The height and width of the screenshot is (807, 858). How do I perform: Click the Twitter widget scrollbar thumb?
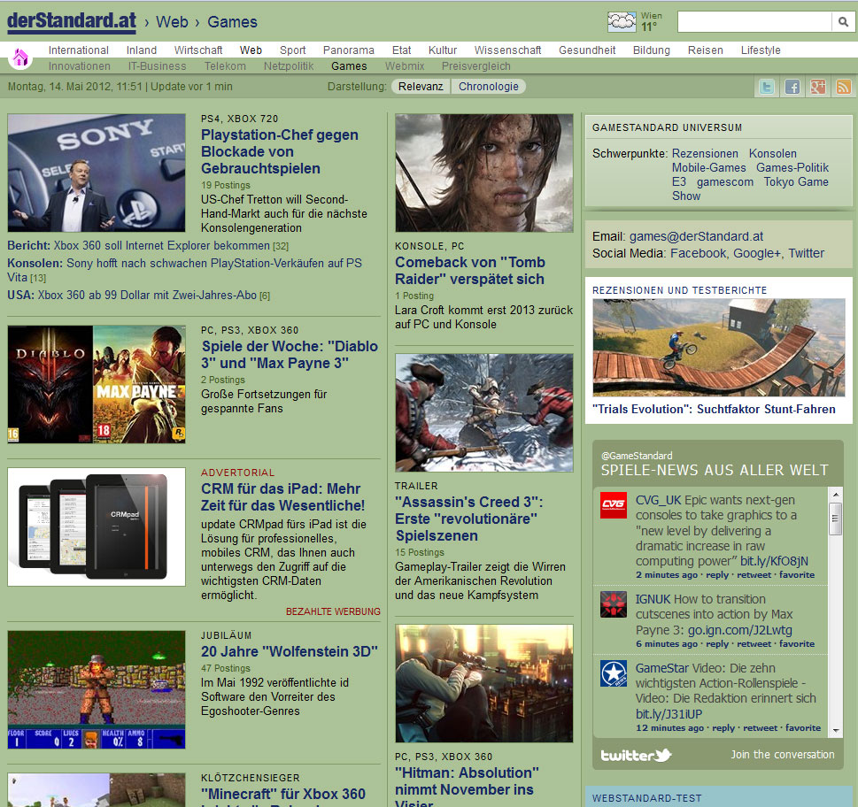835,519
